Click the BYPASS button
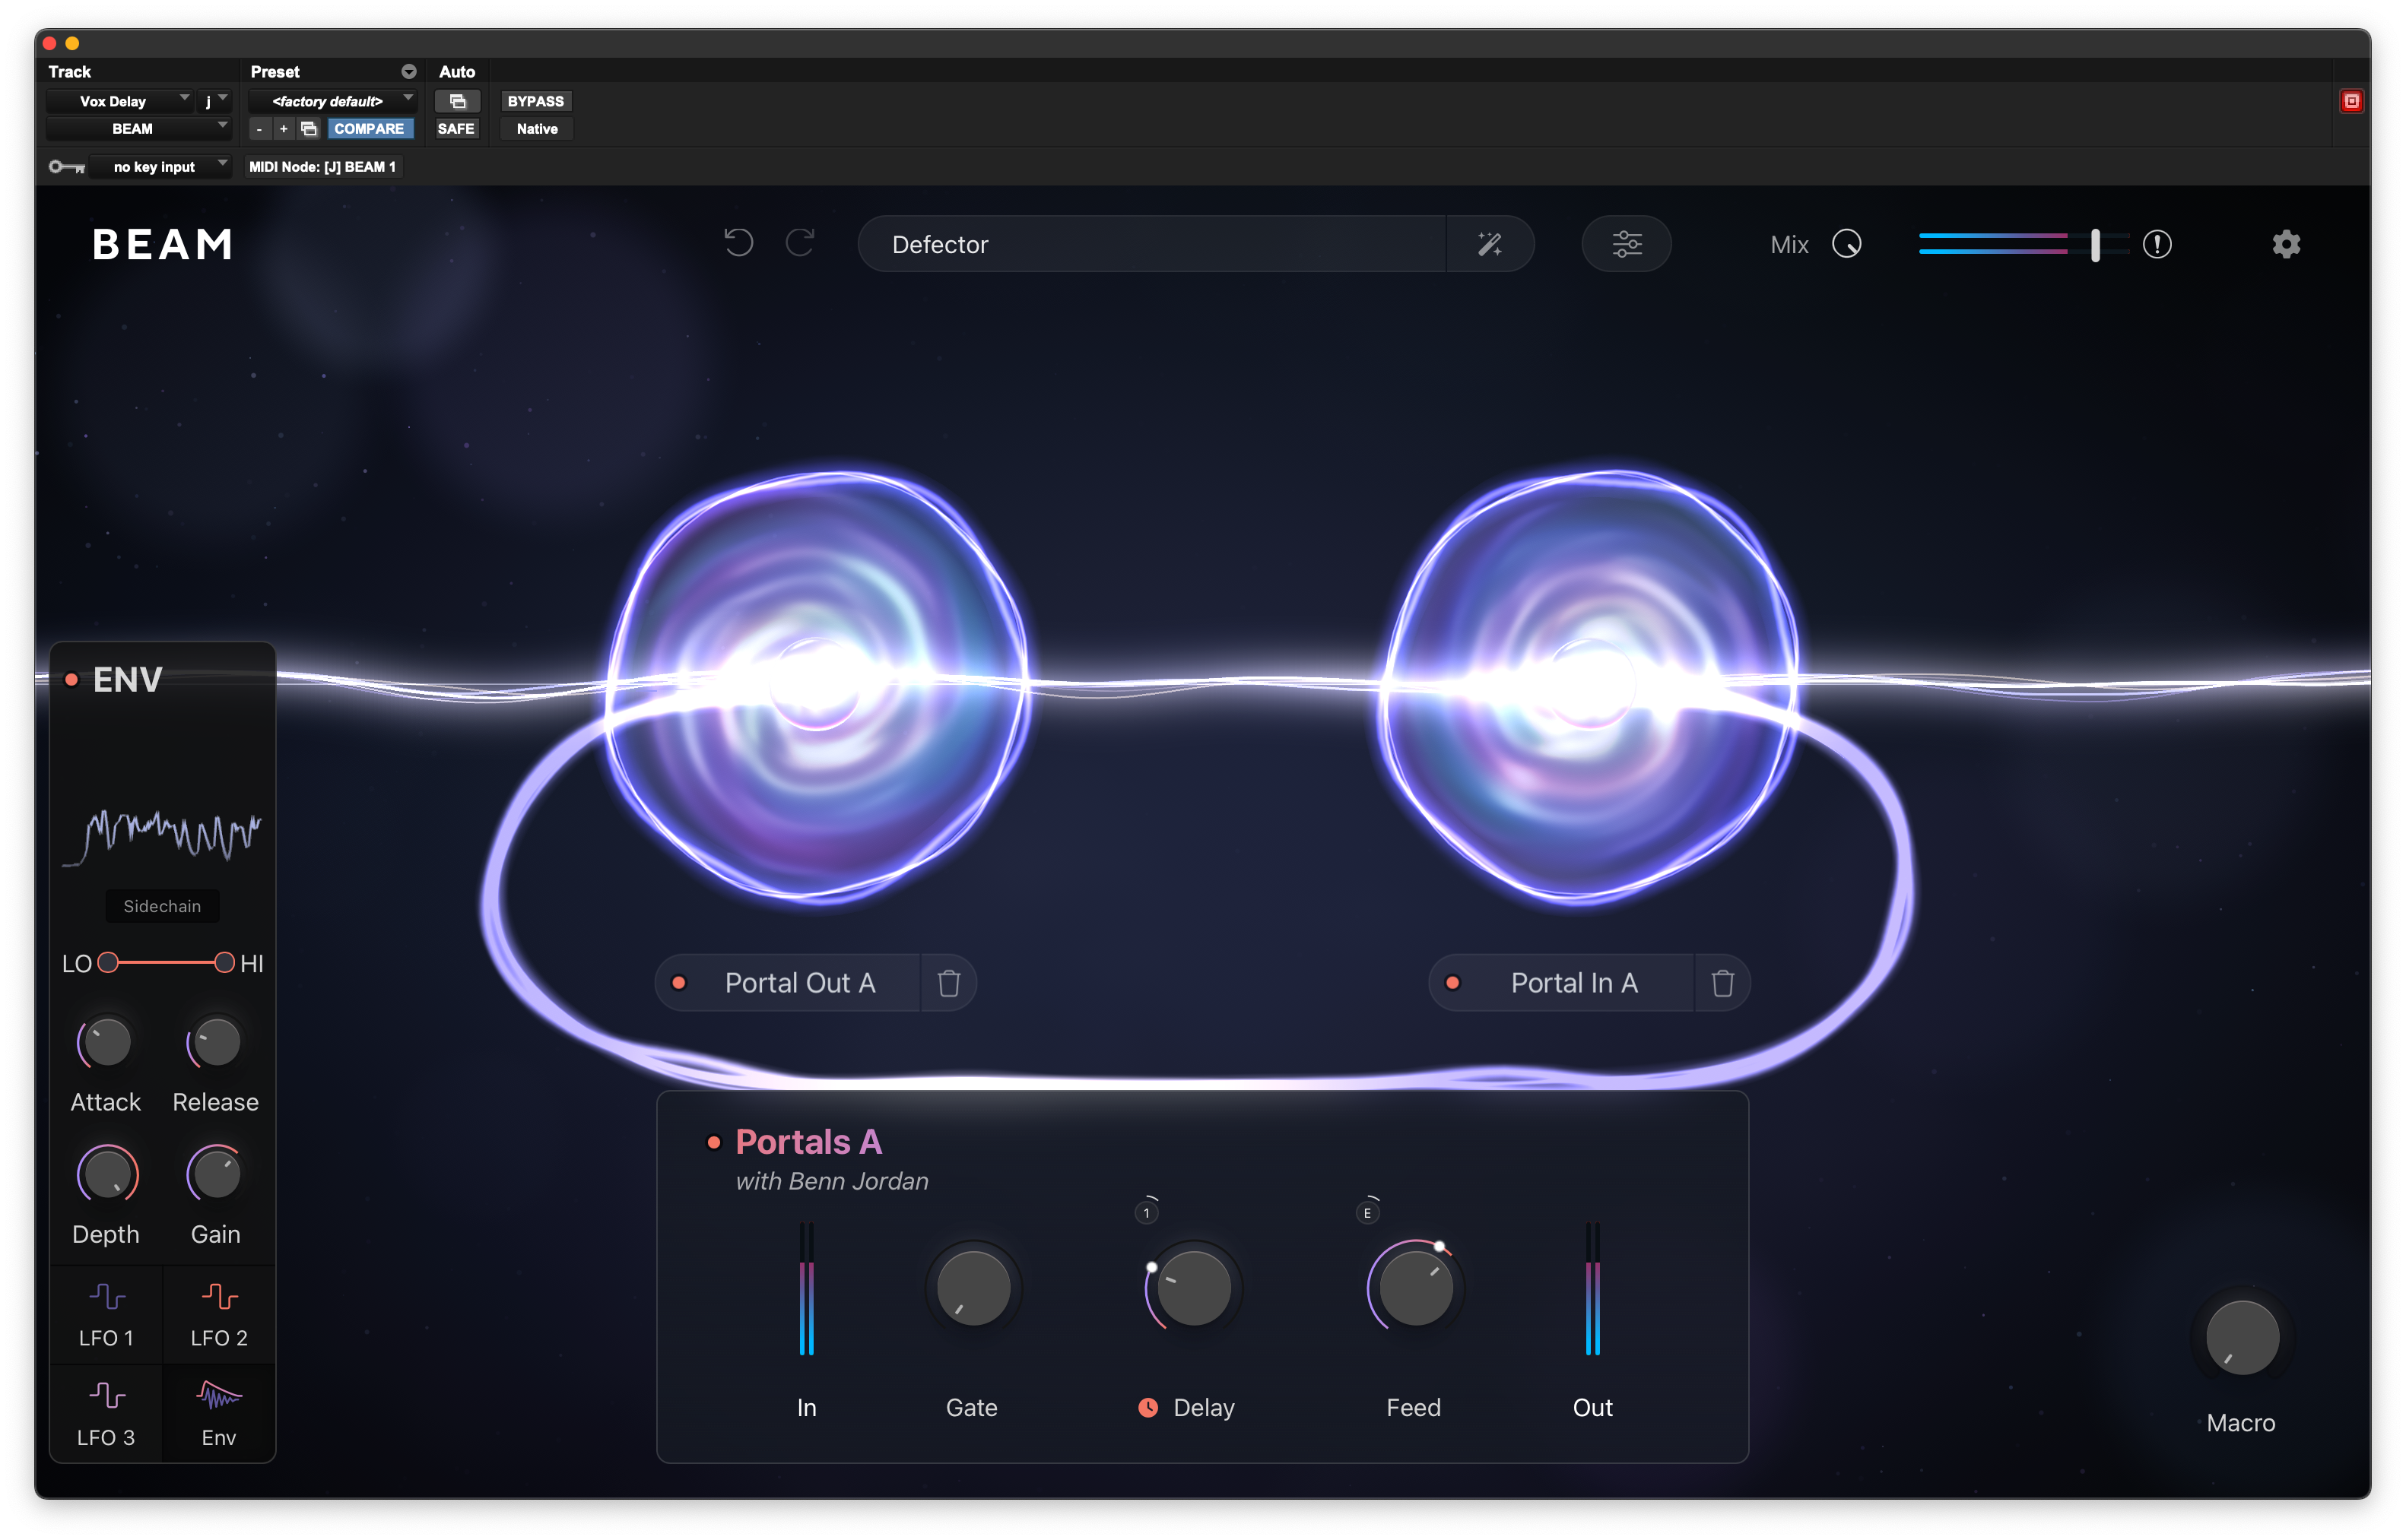Viewport: 2406px width, 1540px height. pos(535,101)
